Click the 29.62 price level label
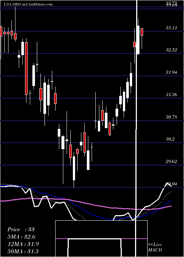Image resolution: width=184 pixels, height=257 pixels. coord(171,162)
